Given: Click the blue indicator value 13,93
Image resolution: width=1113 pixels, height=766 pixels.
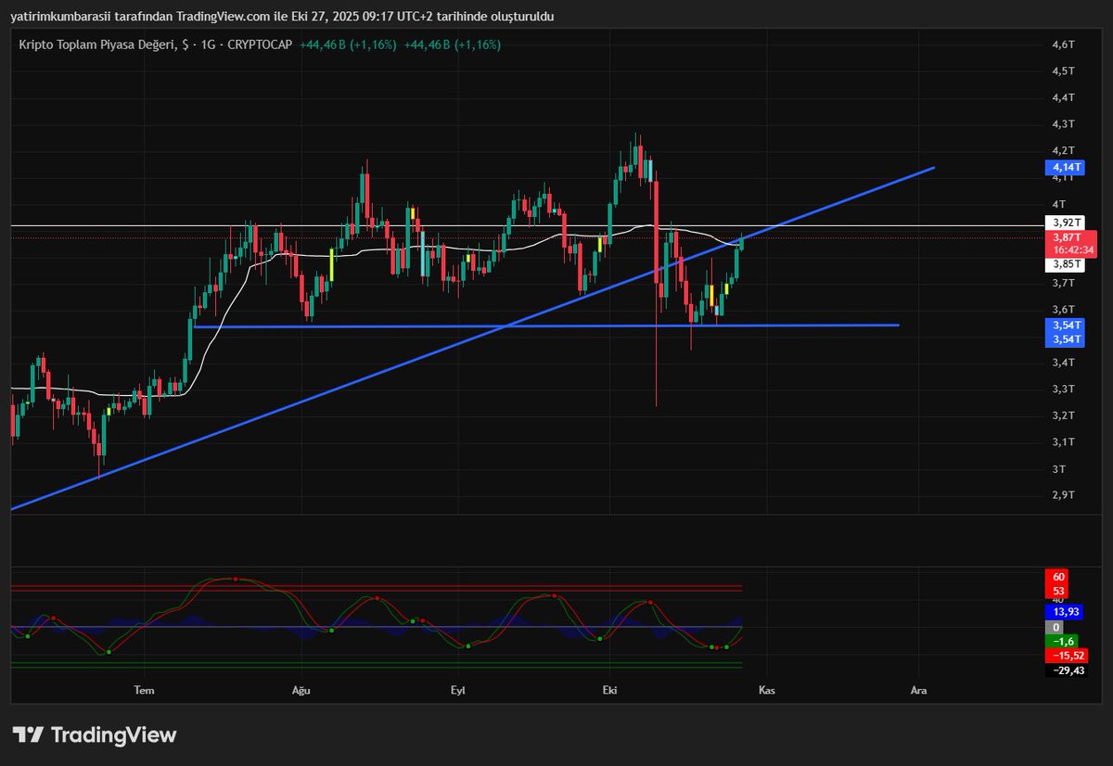Looking at the screenshot, I should pyautogui.click(x=1064, y=612).
